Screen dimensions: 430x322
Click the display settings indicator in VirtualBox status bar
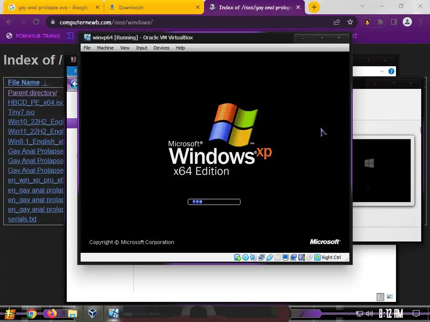(285, 257)
